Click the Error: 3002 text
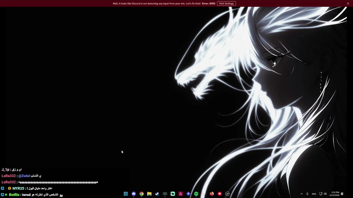The image size is (353, 198). [208, 4]
